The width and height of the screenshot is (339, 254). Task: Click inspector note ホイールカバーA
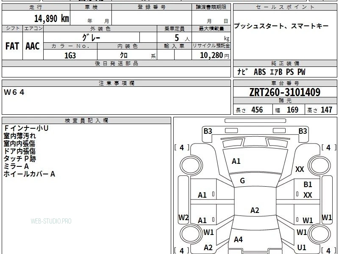pyautogui.click(x=29, y=174)
